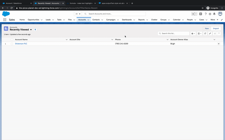Open the Display As table menu
The width and height of the screenshot is (225, 140).
(199, 33)
